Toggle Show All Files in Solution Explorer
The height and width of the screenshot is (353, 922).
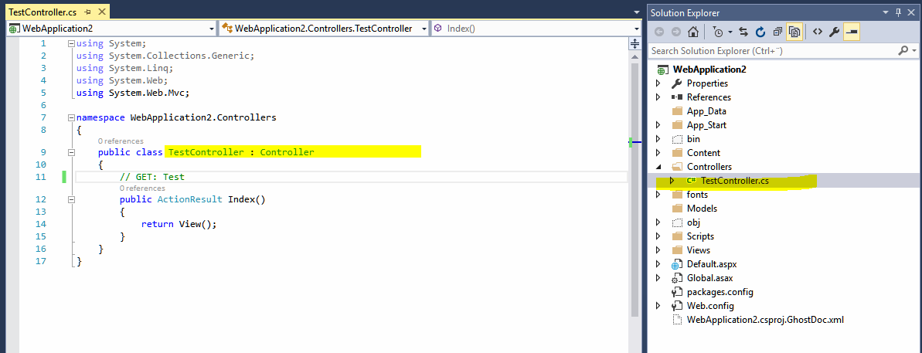tap(794, 32)
